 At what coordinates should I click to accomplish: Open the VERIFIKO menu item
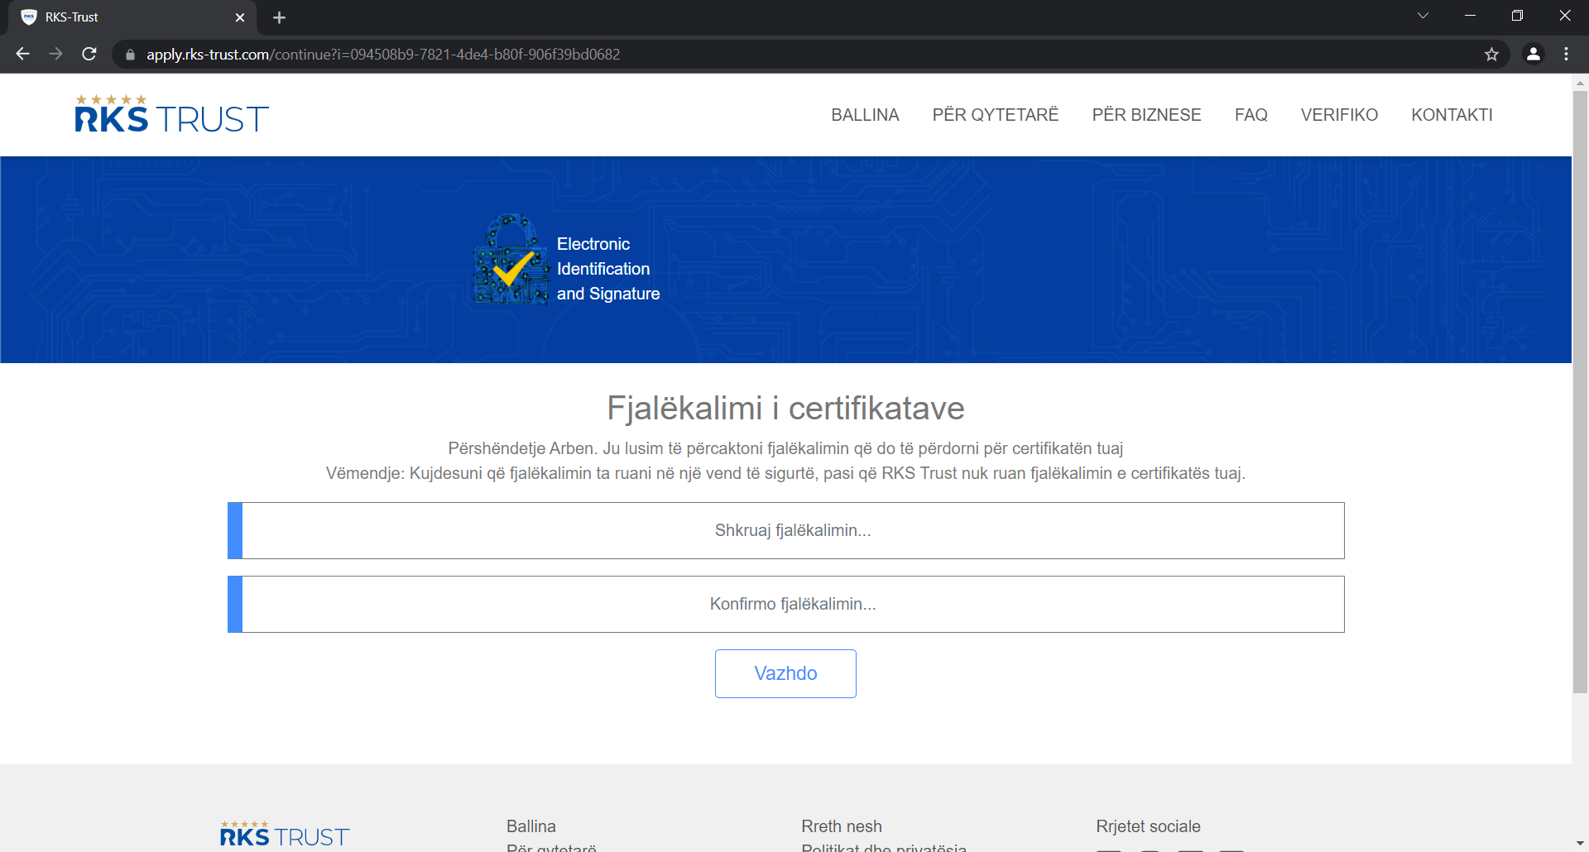coord(1339,115)
